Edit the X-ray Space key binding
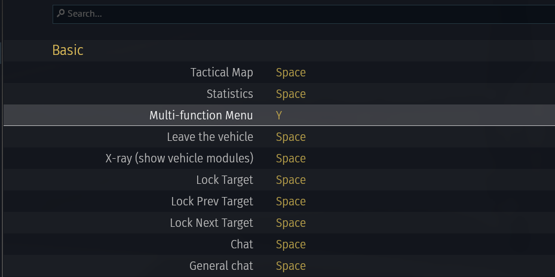 (290, 158)
